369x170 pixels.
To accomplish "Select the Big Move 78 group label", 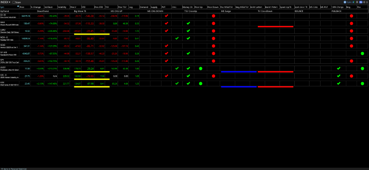I will tap(80, 11).
